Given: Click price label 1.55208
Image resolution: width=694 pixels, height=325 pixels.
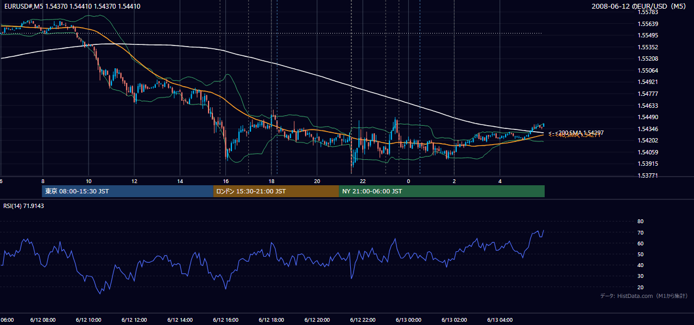Looking at the screenshot, I should pos(648,58).
